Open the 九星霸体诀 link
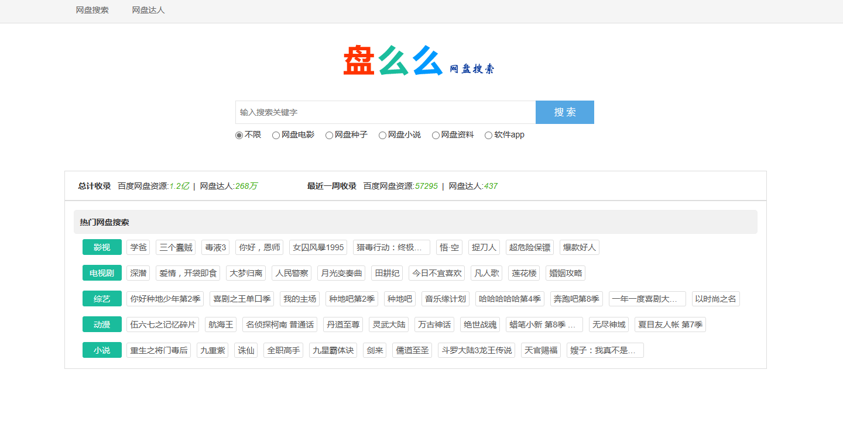This screenshot has height=435, width=843. click(x=333, y=350)
